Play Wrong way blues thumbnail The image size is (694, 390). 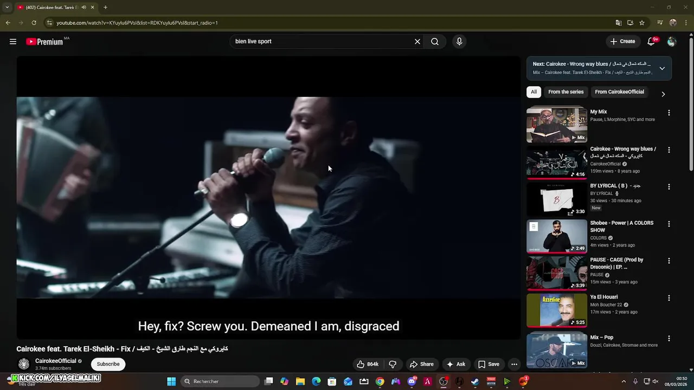coord(557,162)
